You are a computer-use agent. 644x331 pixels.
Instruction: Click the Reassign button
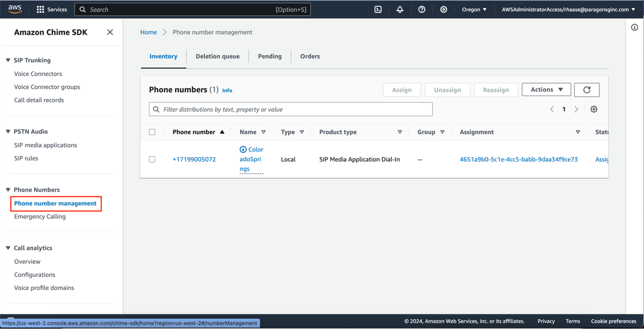click(x=496, y=90)
